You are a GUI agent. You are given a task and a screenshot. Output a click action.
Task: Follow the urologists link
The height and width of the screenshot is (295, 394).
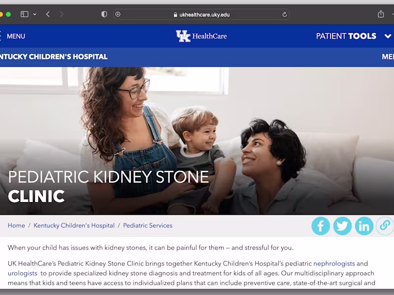click(23, 273)
